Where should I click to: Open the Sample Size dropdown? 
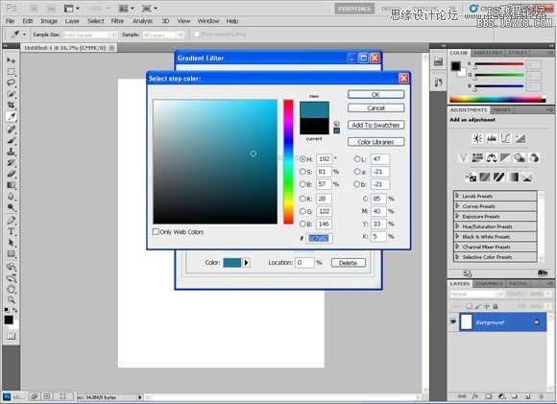pos(90,35)
